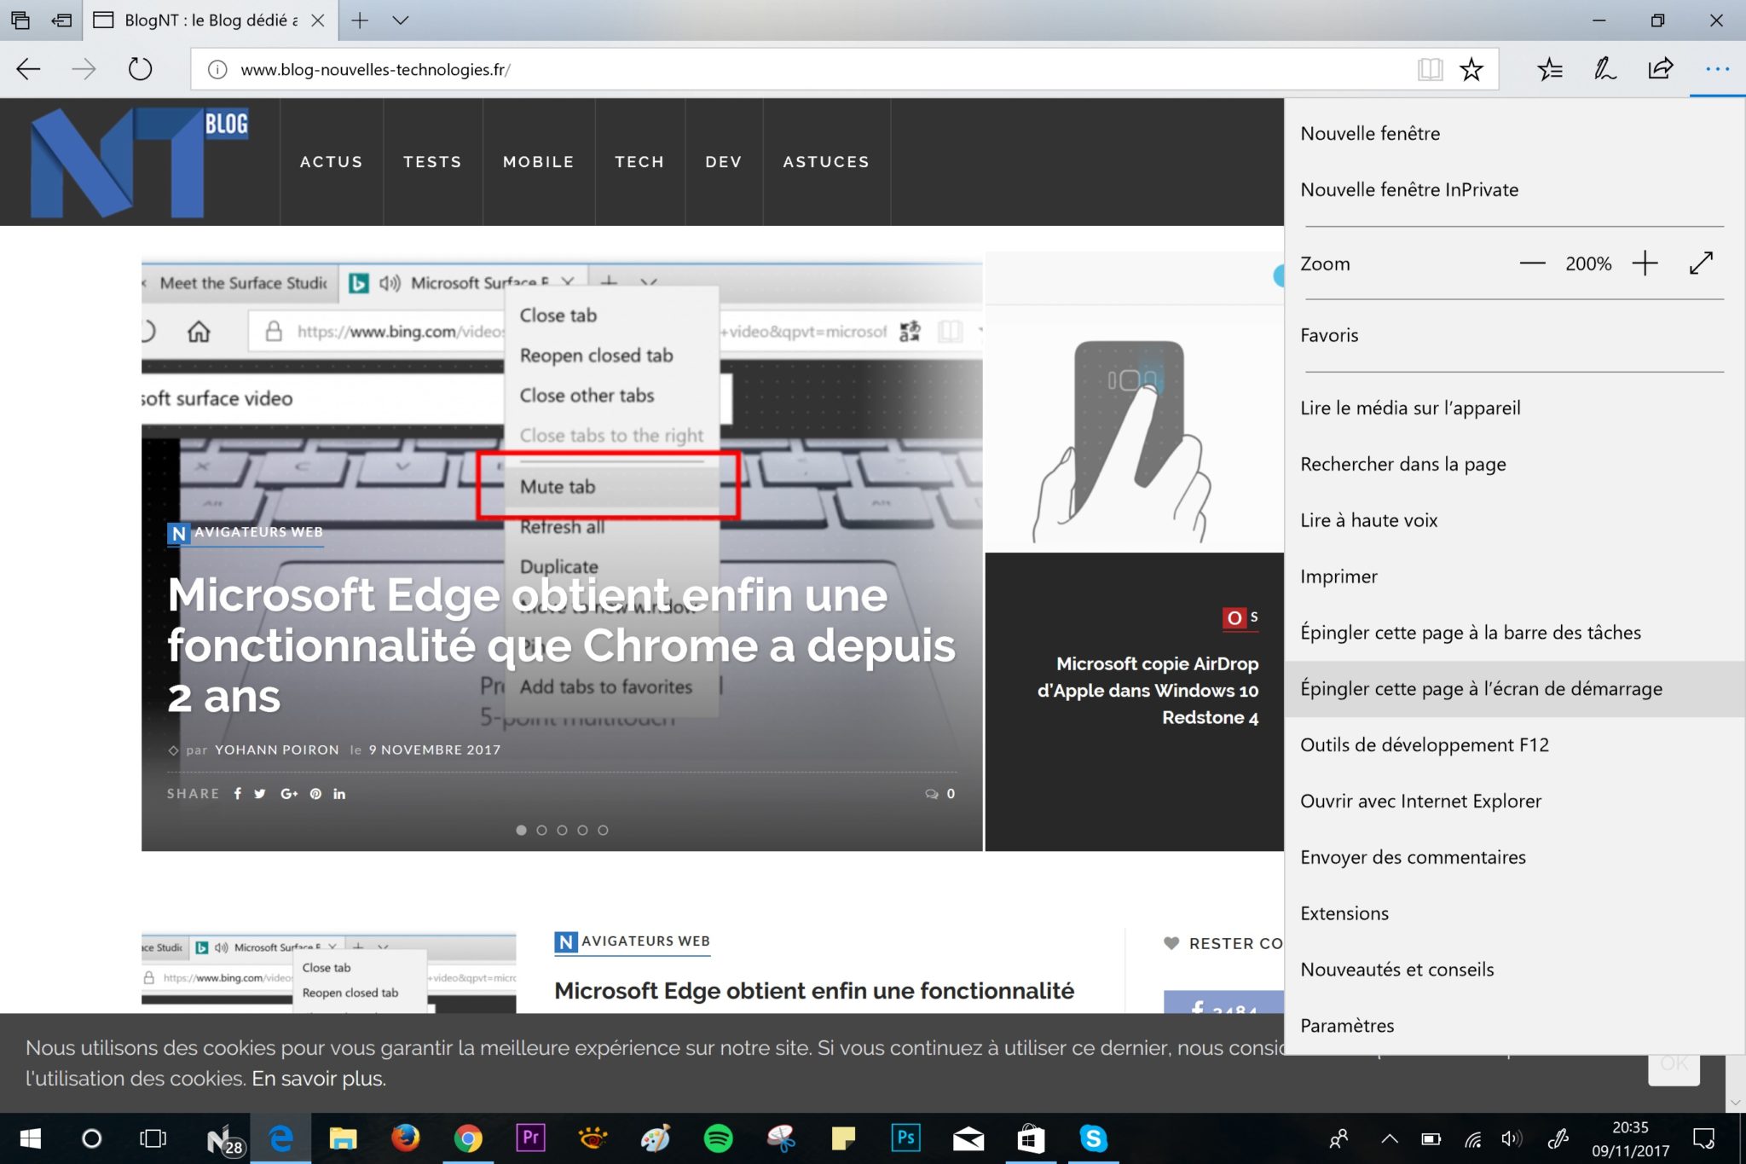Click author YOHANN POIRON link

(x=277, y=750)
